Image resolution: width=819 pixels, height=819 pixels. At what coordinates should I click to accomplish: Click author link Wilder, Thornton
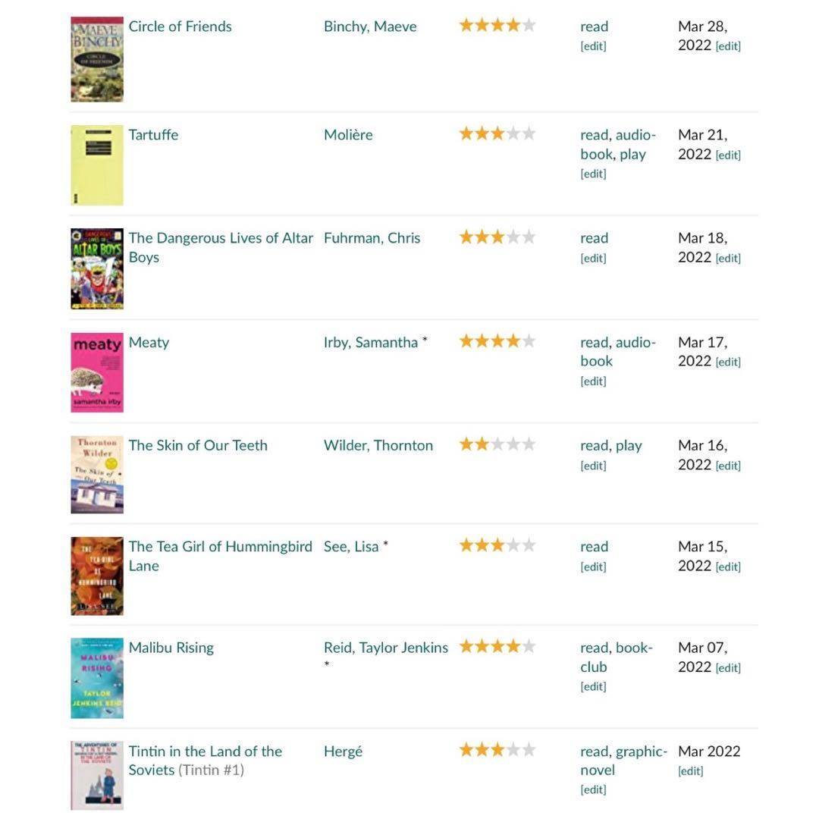pos(378,445)
